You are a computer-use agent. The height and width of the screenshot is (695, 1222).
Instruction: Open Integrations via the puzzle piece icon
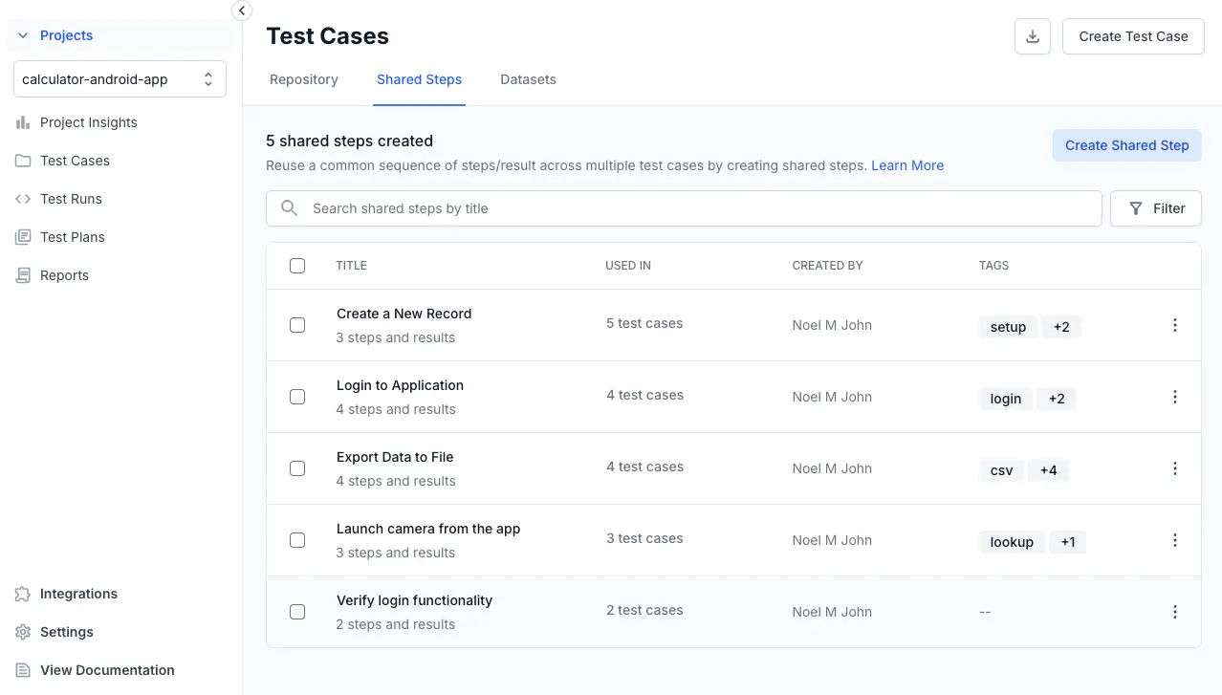click(x=23, y=594)
